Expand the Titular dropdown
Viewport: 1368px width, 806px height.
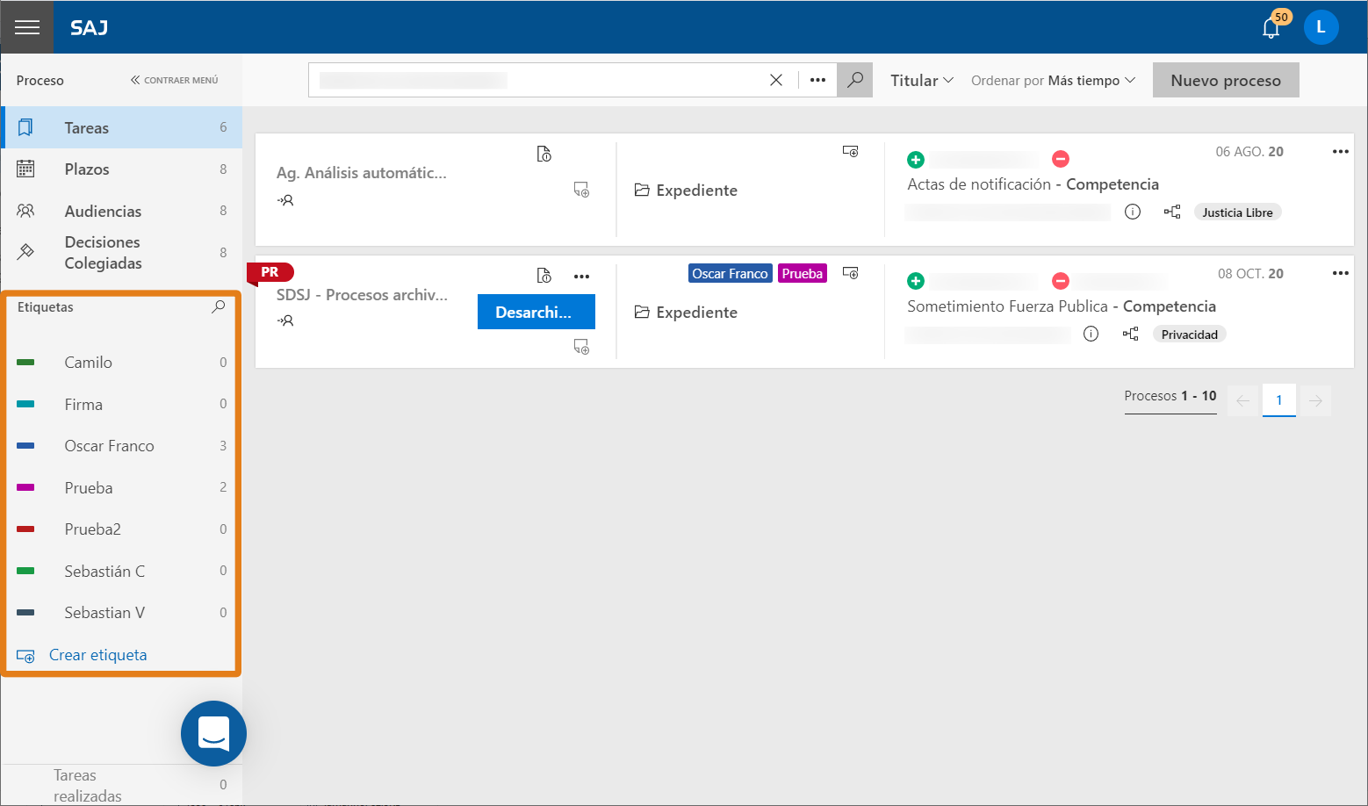[x=921, y=80]
